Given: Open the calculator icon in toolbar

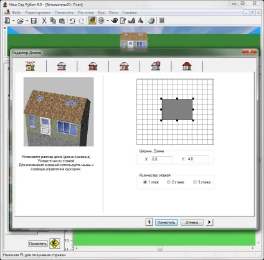Looking at the screenshot, I should coord(162,21).
